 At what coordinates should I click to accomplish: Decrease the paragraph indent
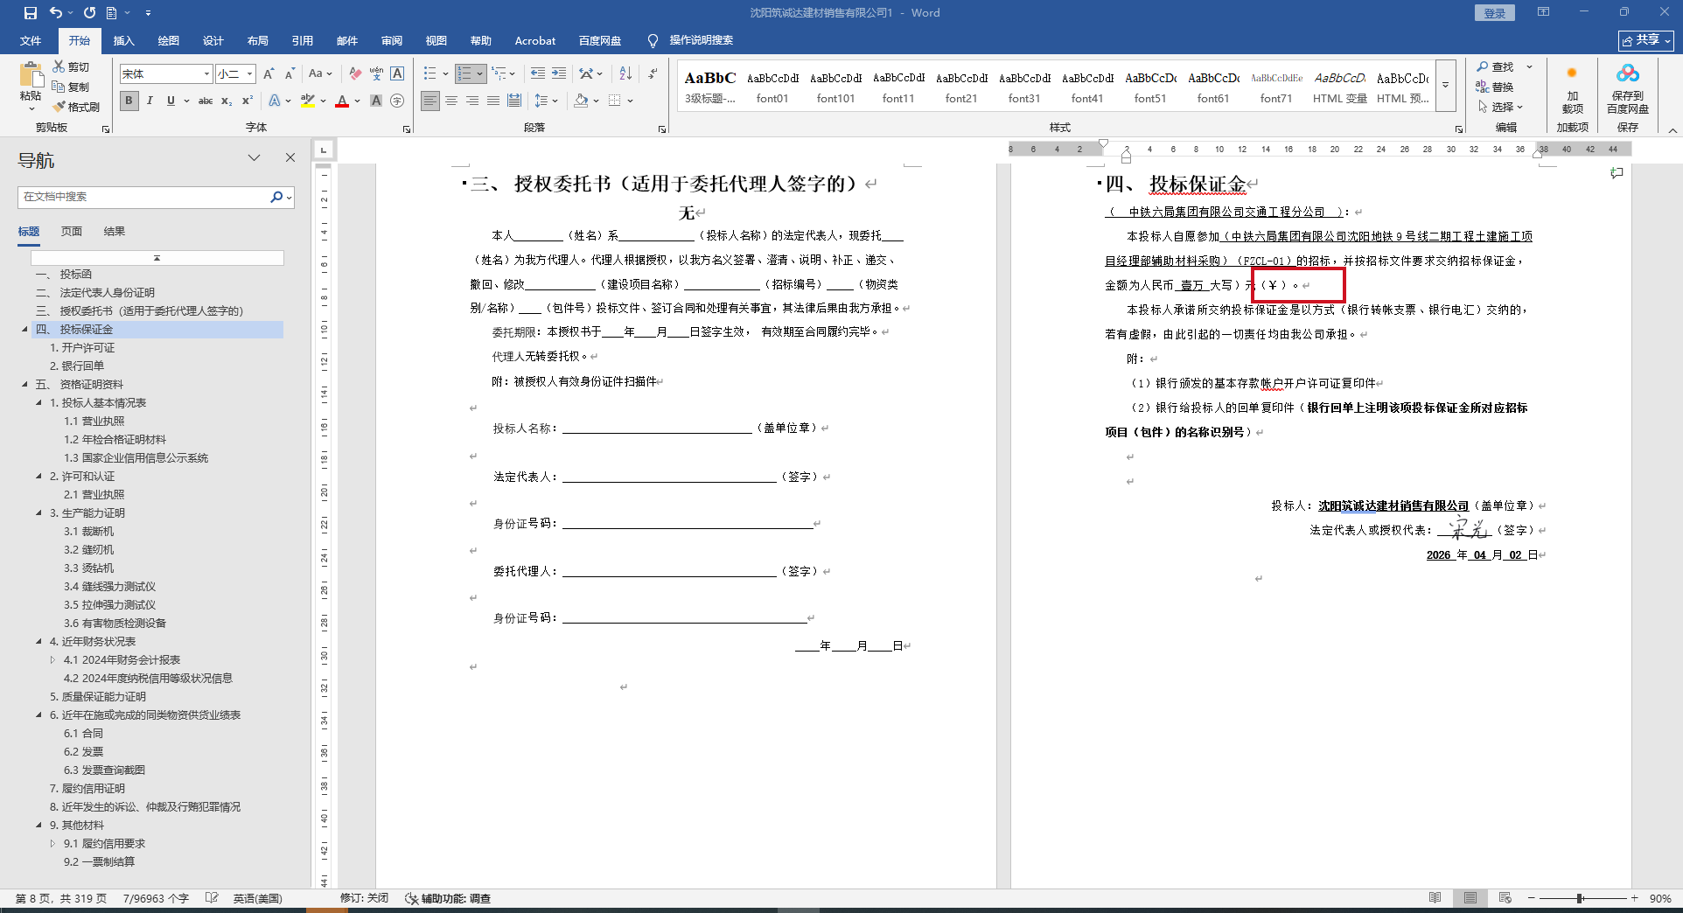538,73
